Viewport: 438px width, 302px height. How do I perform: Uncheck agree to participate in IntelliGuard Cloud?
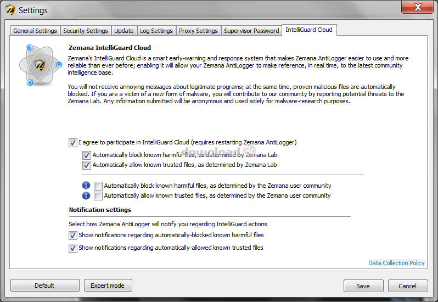click(73, 142)
